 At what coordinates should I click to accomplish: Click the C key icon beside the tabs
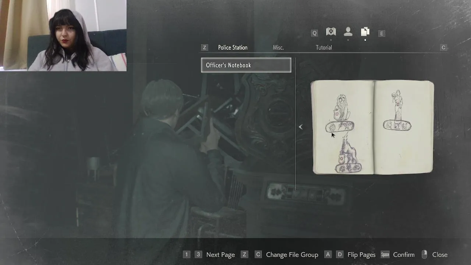click(443, 47)
